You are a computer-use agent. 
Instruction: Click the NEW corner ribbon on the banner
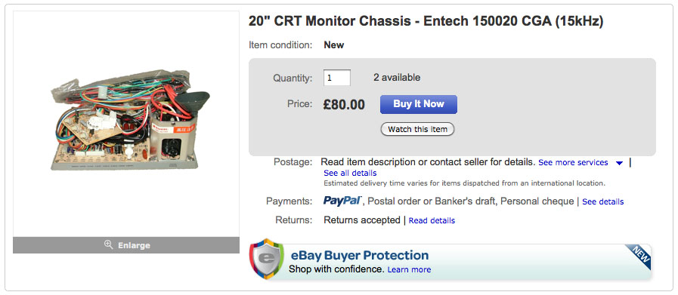(x=638, y=257)
